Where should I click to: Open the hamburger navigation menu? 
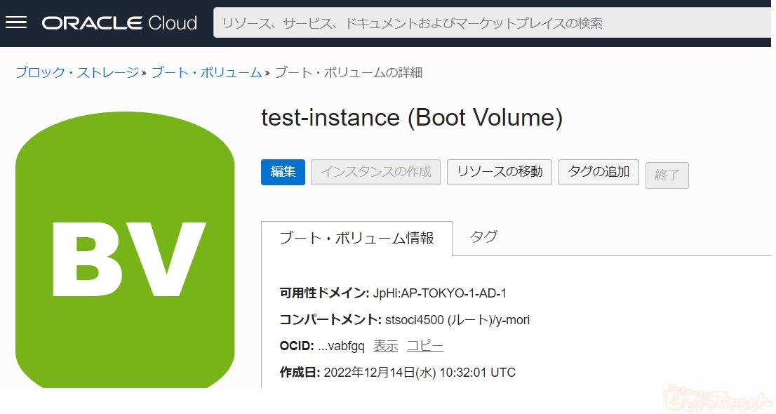tap(16, 22)
